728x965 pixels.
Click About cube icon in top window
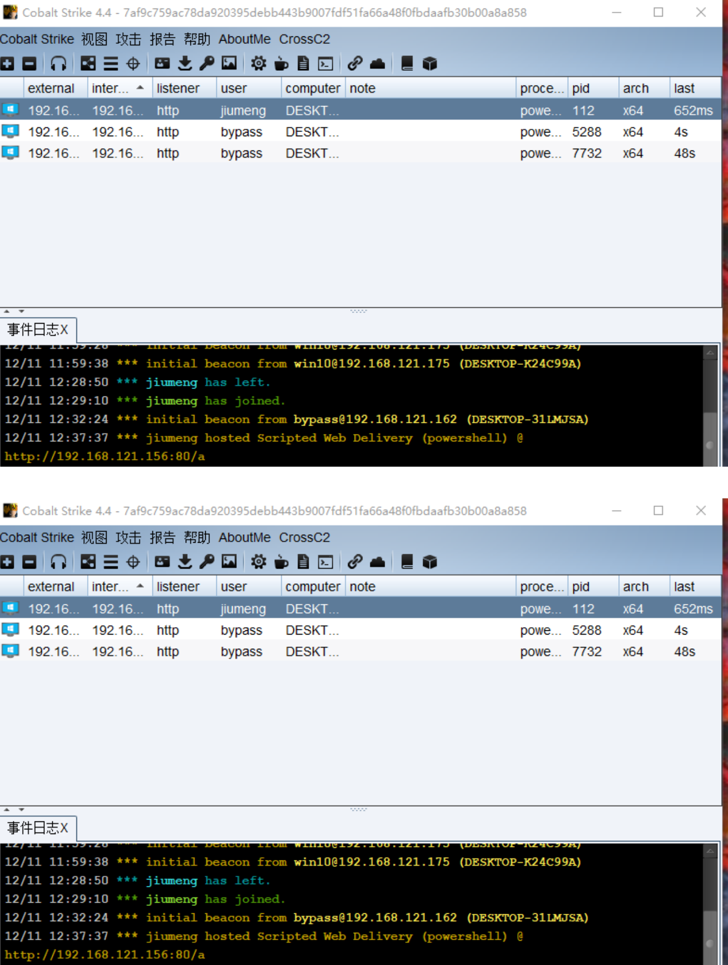[x=430, y=64]
